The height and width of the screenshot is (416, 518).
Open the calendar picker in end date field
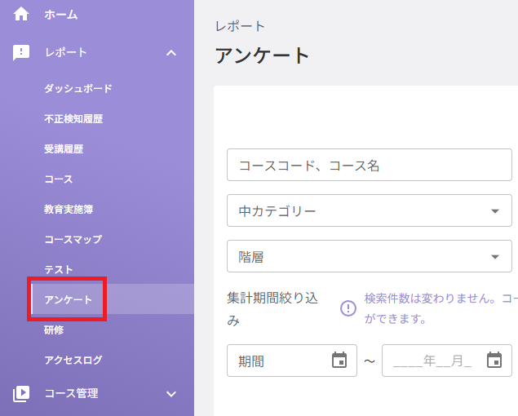pyautogui.click(x=494, y=361)
